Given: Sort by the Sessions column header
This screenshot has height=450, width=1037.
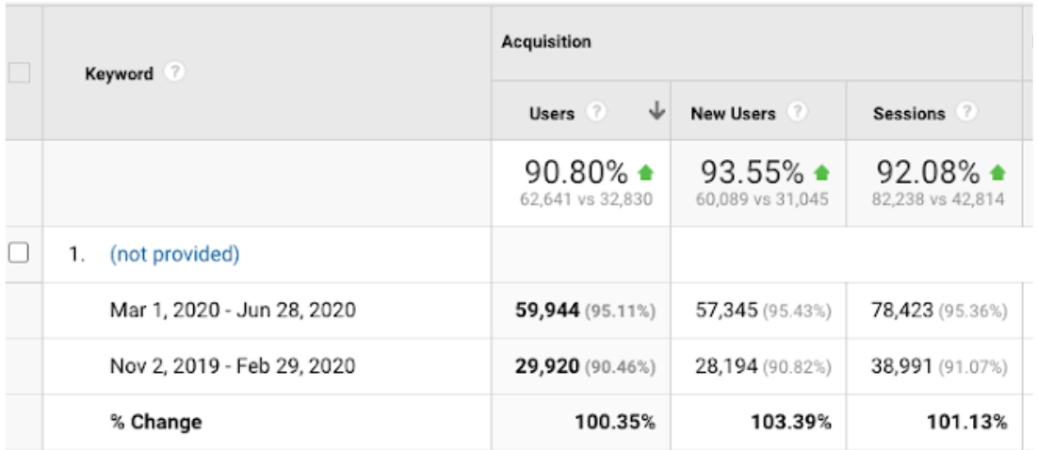Looking at the screenshot, I should [908, 113].
